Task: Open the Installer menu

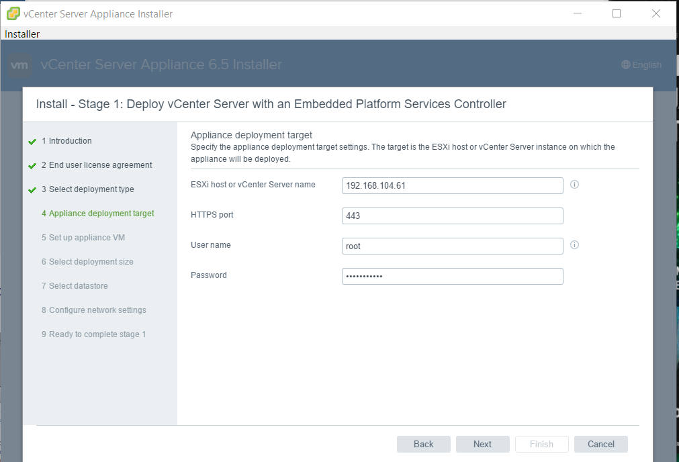Action: [22, 34]
